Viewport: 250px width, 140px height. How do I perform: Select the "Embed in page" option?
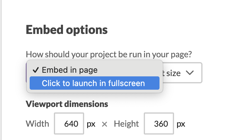tap(70, 70)
